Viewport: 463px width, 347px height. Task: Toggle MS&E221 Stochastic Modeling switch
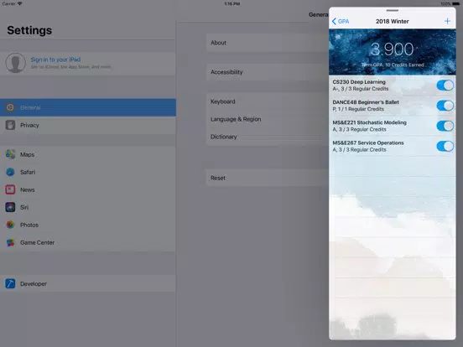click(445, 126)
